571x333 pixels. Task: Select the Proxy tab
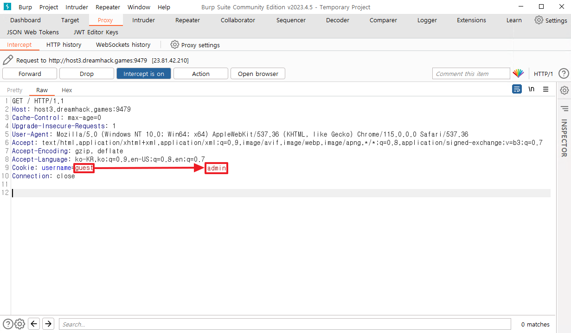pos(105,20)
